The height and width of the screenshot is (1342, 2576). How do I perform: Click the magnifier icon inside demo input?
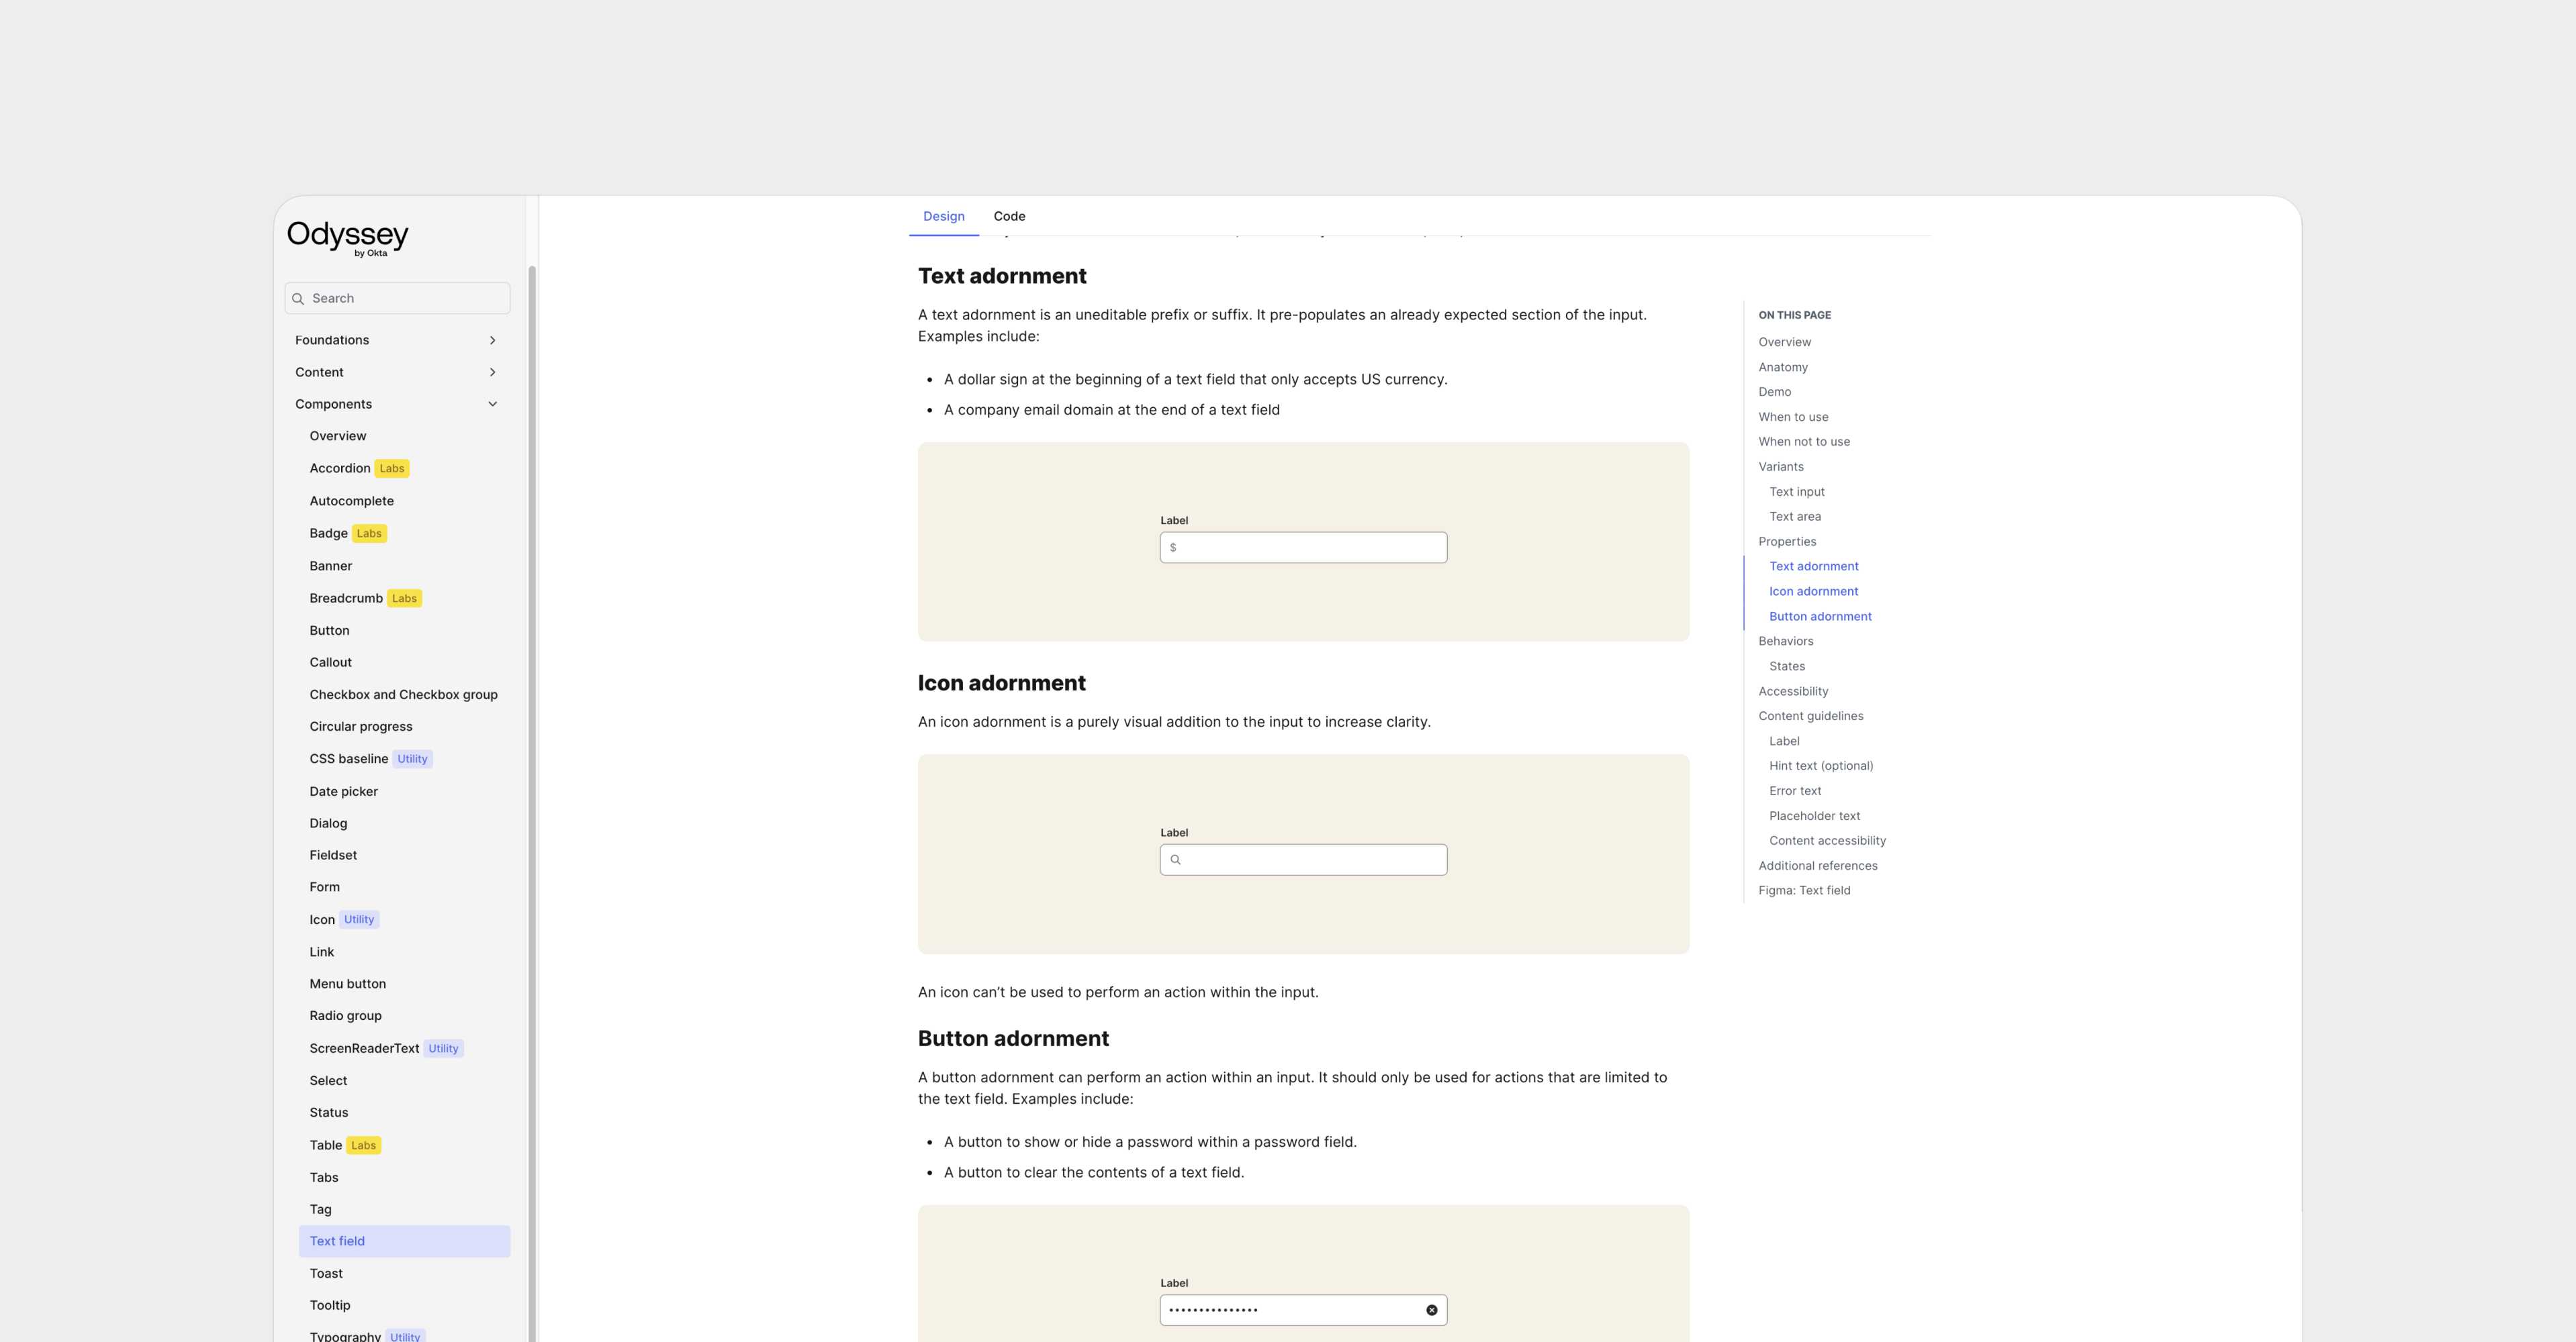pos(1176,860)
